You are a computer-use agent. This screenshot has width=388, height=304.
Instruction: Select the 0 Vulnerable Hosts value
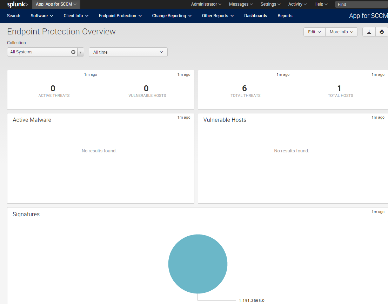click(146, 88)
